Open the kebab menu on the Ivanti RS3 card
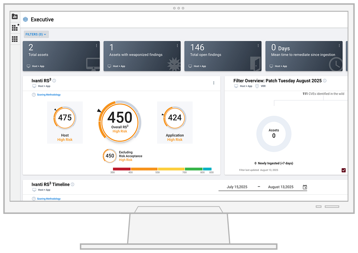 point(214,83)
